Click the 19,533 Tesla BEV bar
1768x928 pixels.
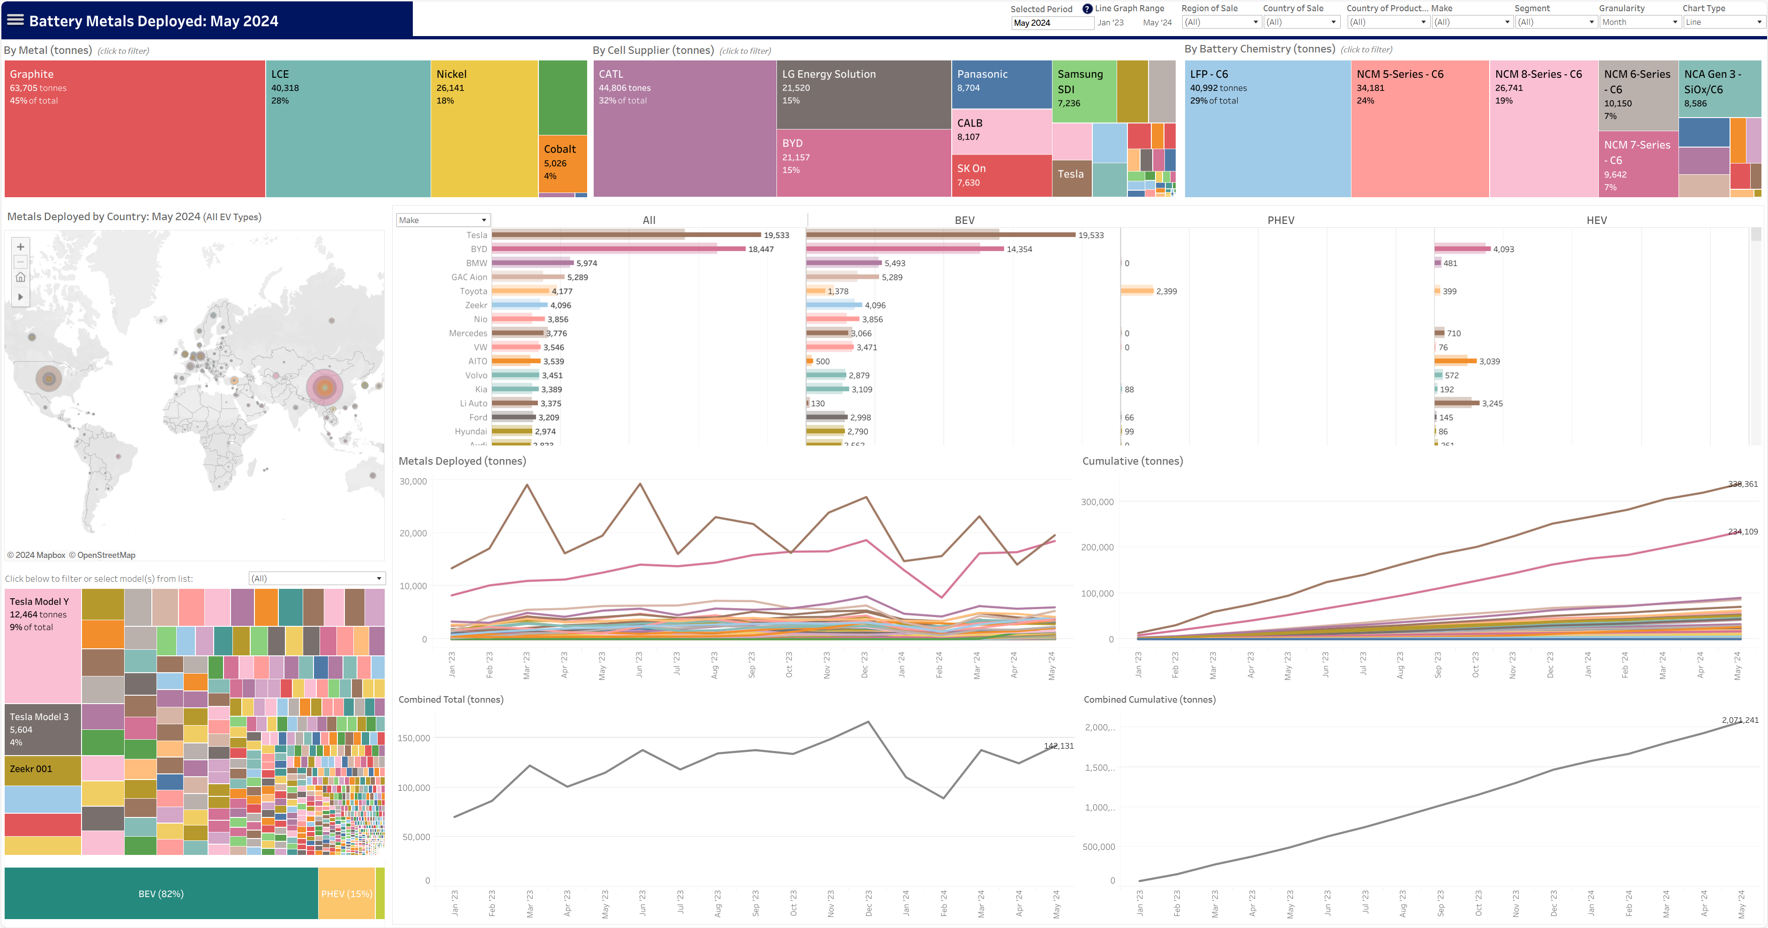(940, 235)
